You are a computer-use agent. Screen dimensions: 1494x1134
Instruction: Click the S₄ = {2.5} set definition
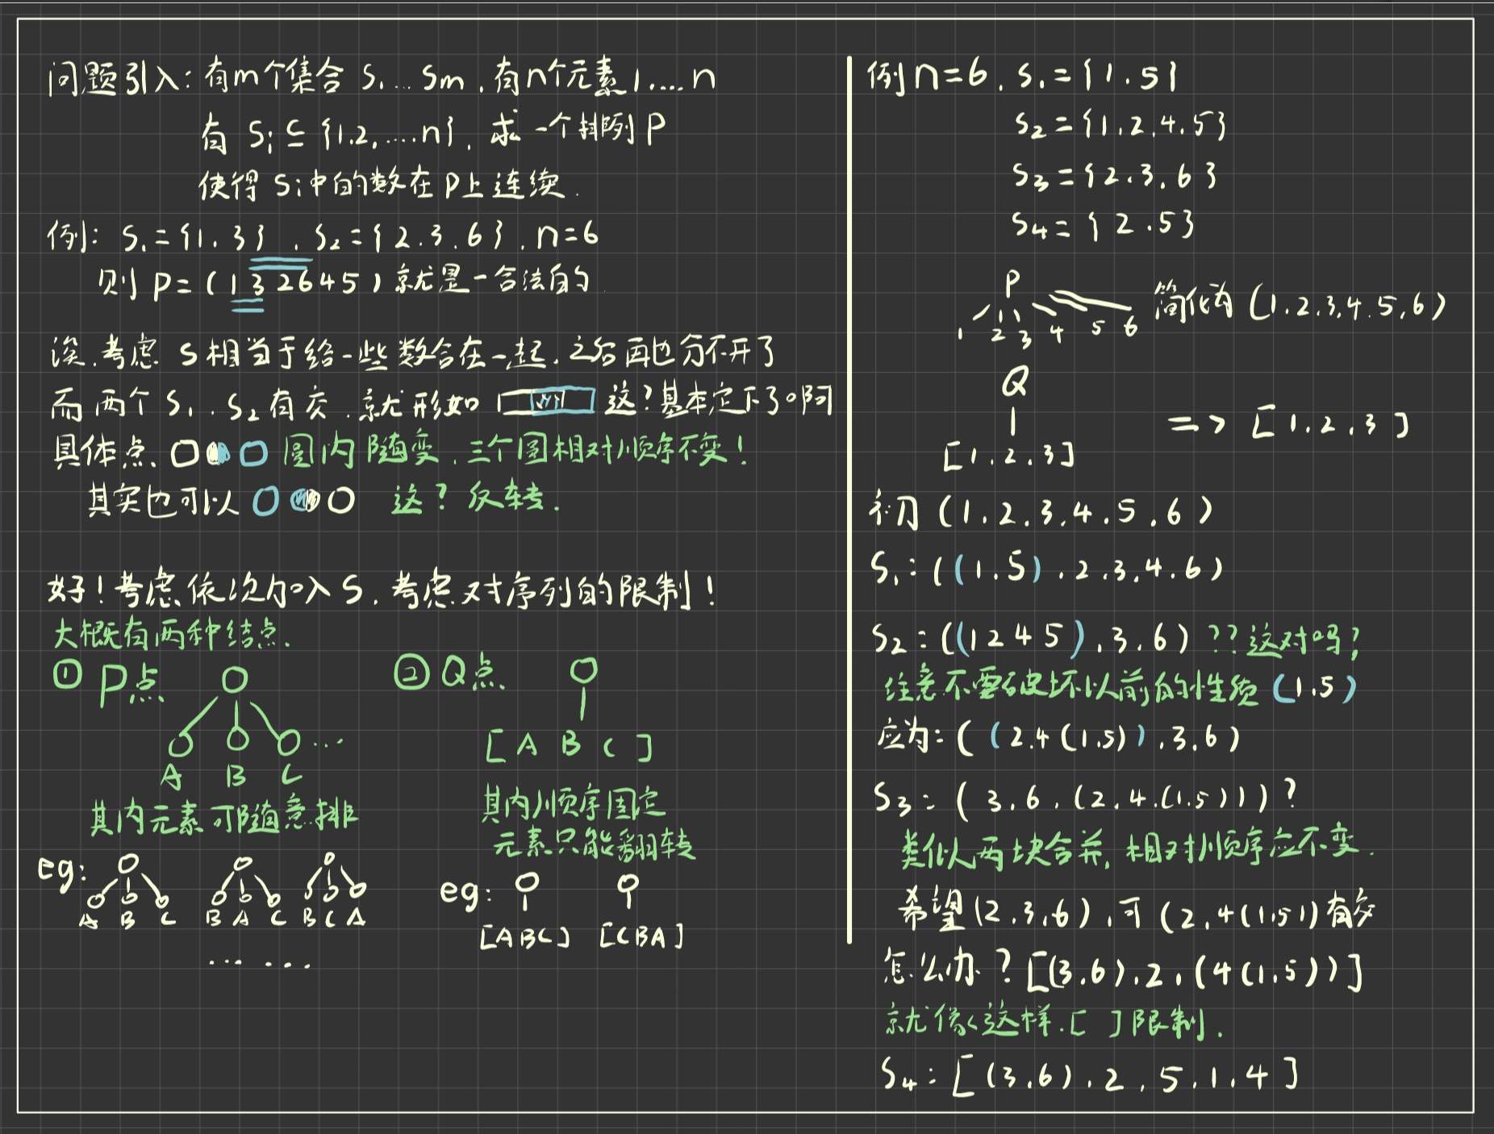(1103, 224)
